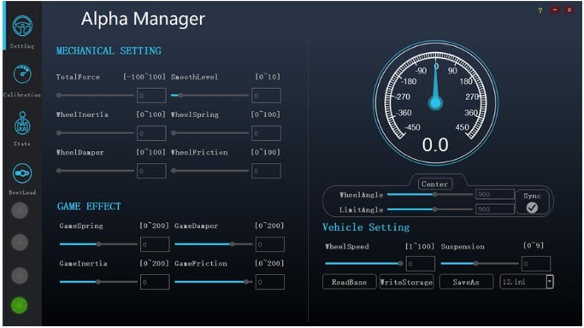Viewport: 584px width, 328px height.
Task: Click the Center button
Action: coord(434,184)
